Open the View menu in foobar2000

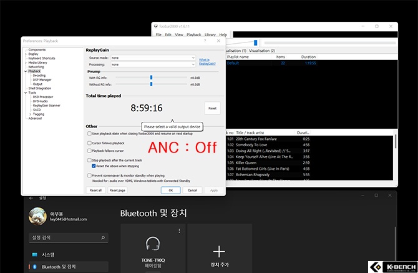click(x=179, y=35)
